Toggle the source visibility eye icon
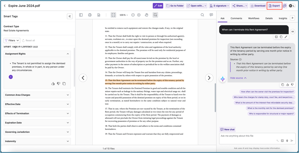Screen dimensions: 299x153 coord(240,59)
